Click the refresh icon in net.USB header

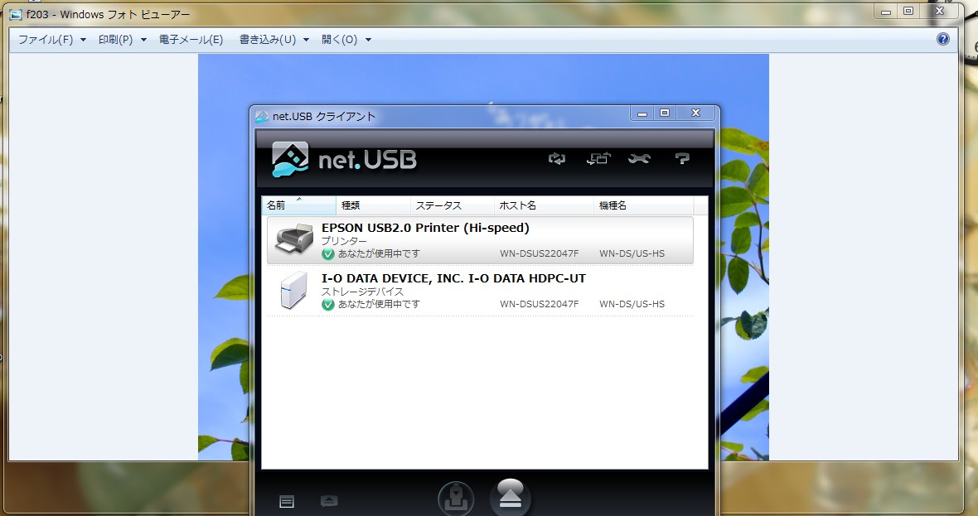coord(556,159)
